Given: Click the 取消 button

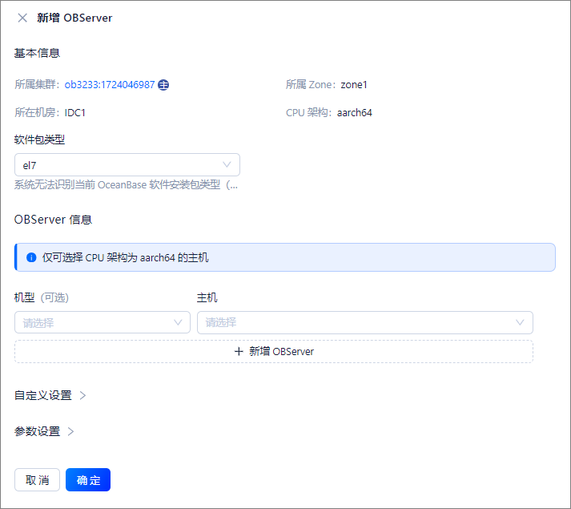Looking at the screenshot, I should click(37, 480).
